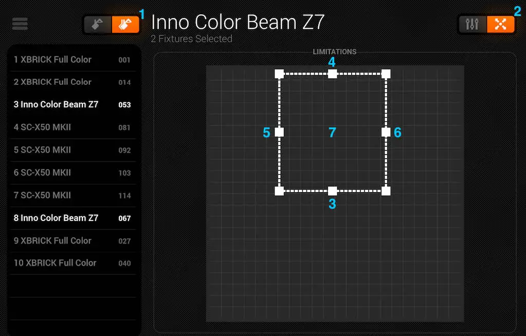Open the hamburger navigation menu
This screenshot has height=336, width=526.
(20, 24)
